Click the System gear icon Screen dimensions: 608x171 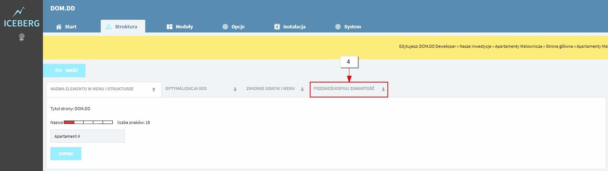[x=338, y=27]
